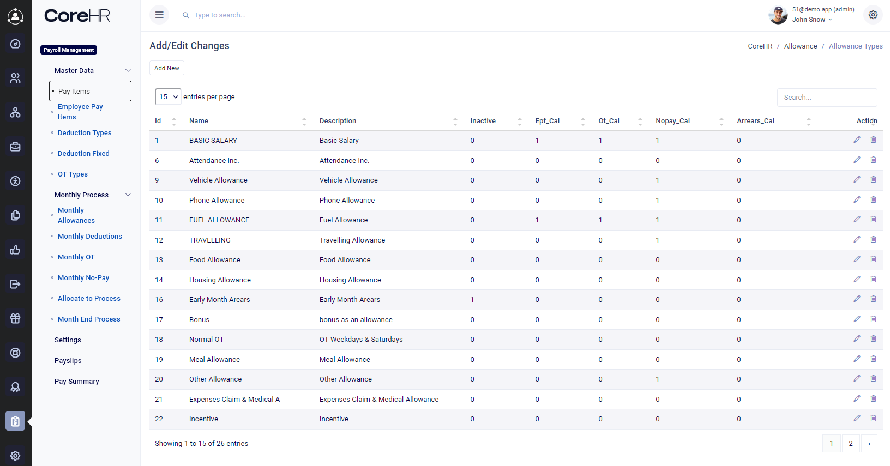Viewport: 890px width, 466px height.
Task: Open the payroll clipboard icon in left rail
Action: click(x=15, y=421)
